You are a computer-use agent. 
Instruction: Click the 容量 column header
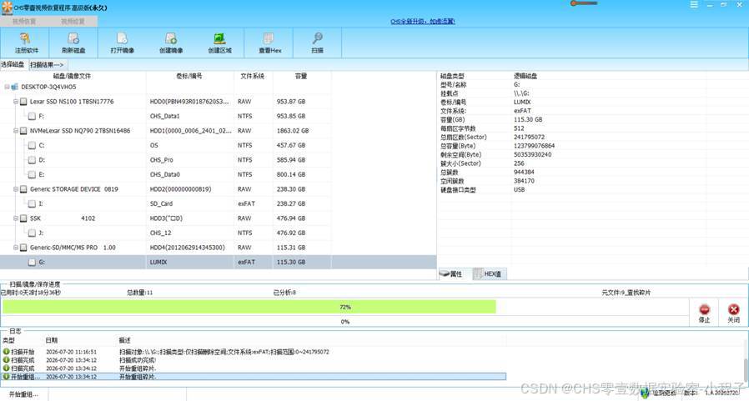[x=301, y=76]
